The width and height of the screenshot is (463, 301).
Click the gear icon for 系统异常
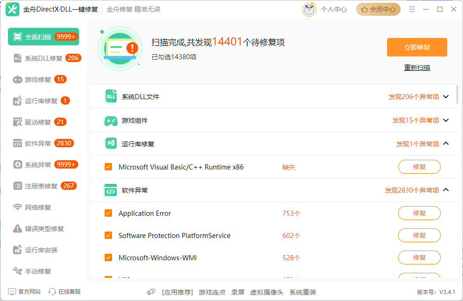(18, 164)
